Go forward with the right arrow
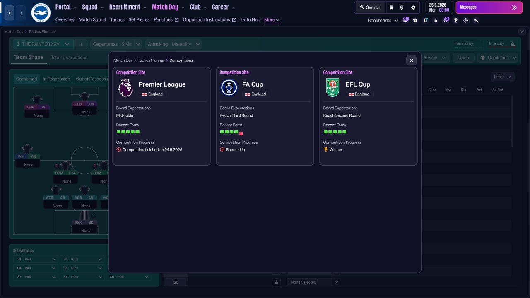 click(x=21, y=13)
